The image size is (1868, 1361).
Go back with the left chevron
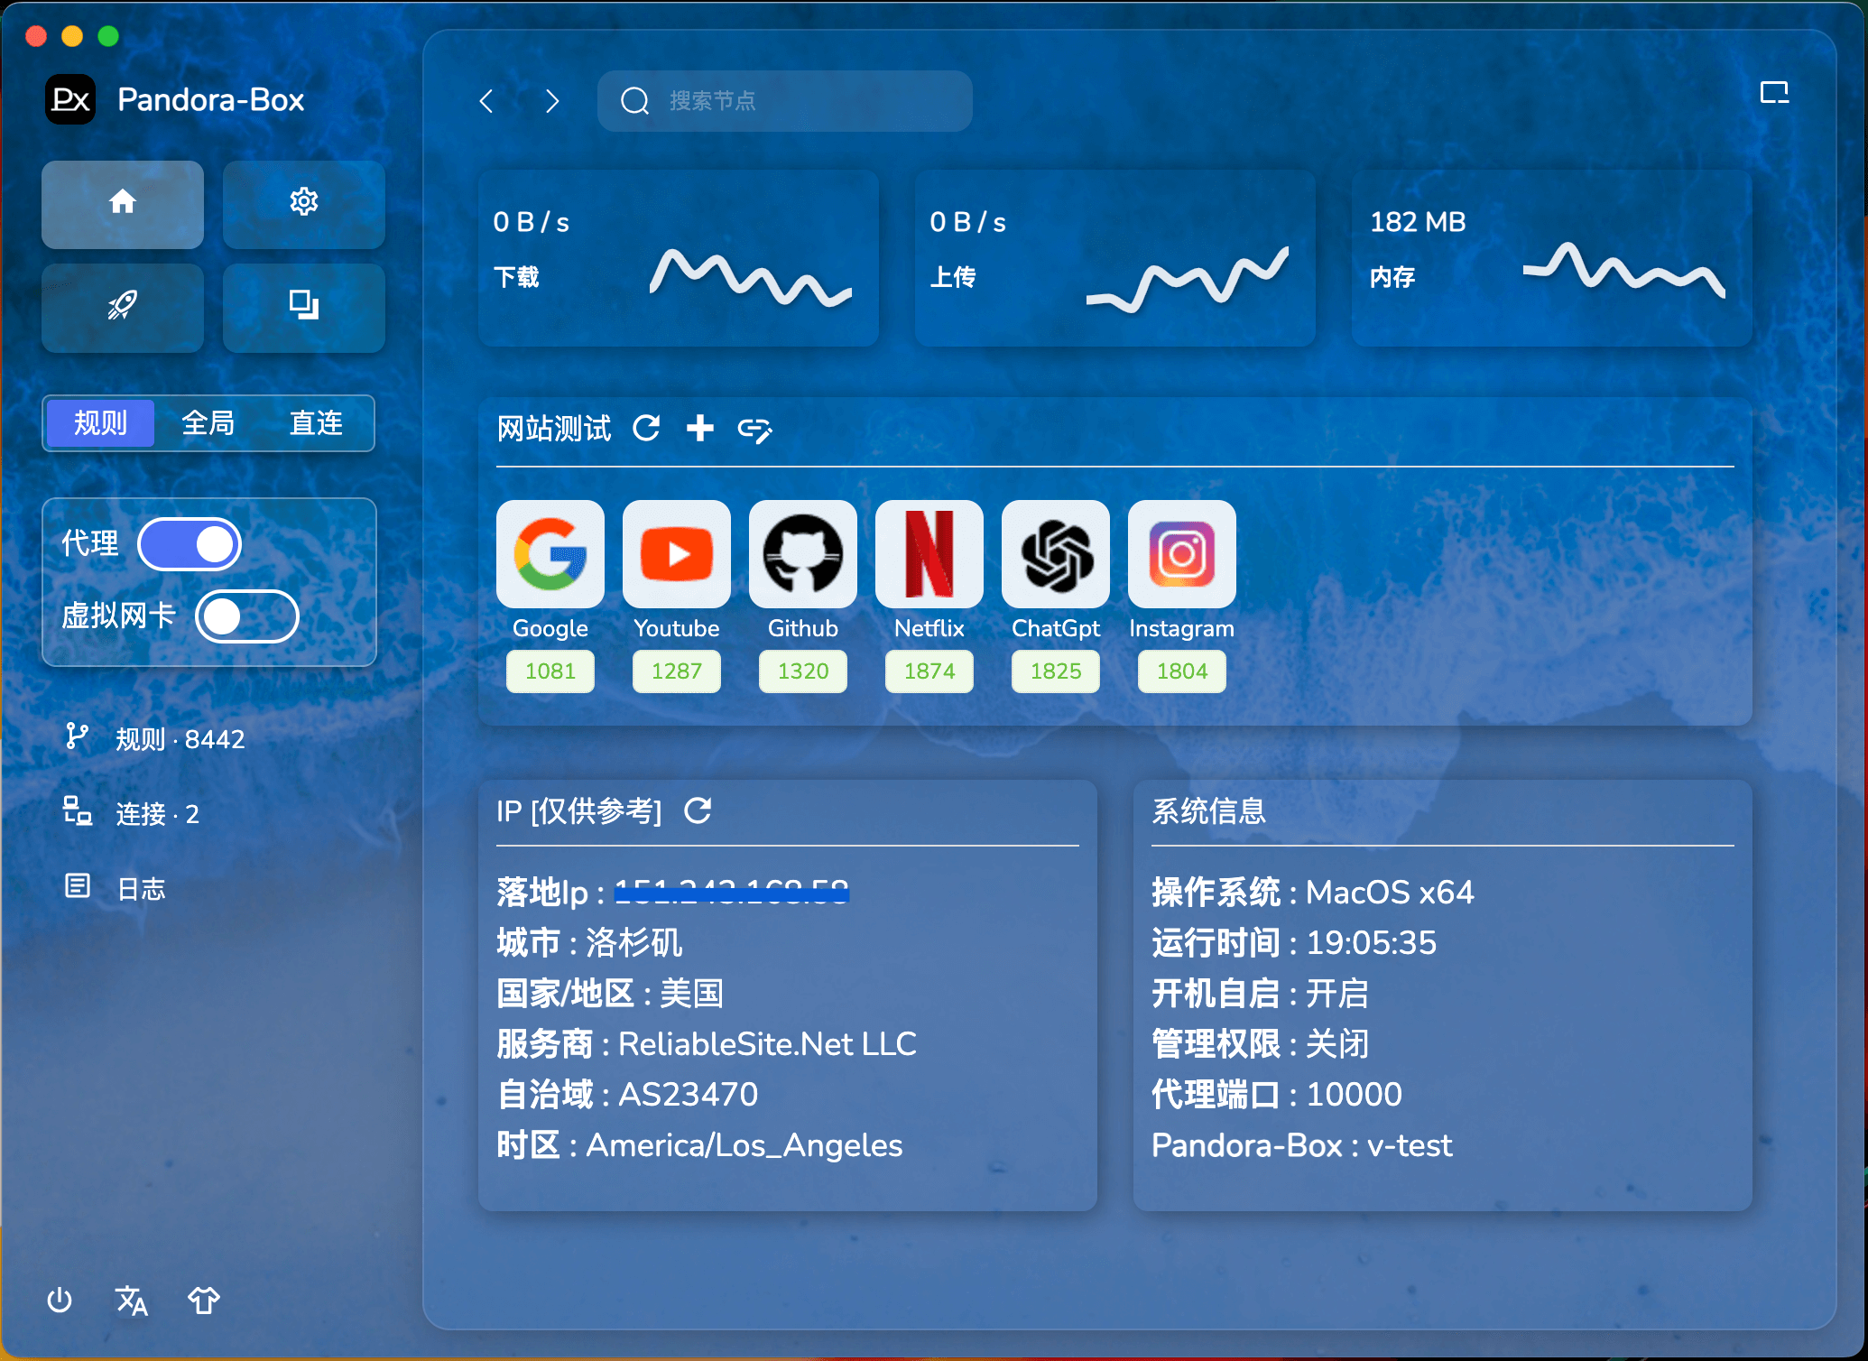(x=486, y=101)
